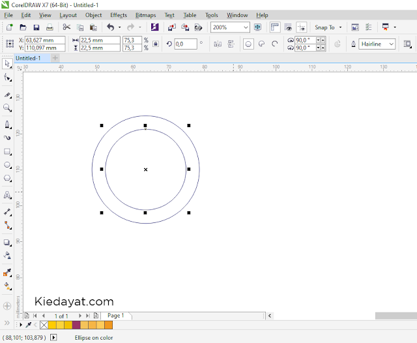Select the Freehand tool
The width and height of the screenshot is (417, 343).
point(7,125)
